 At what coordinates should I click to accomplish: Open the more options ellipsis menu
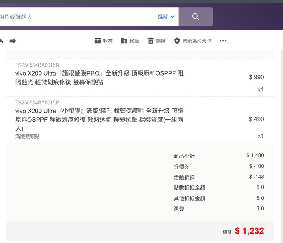point(223,41)
